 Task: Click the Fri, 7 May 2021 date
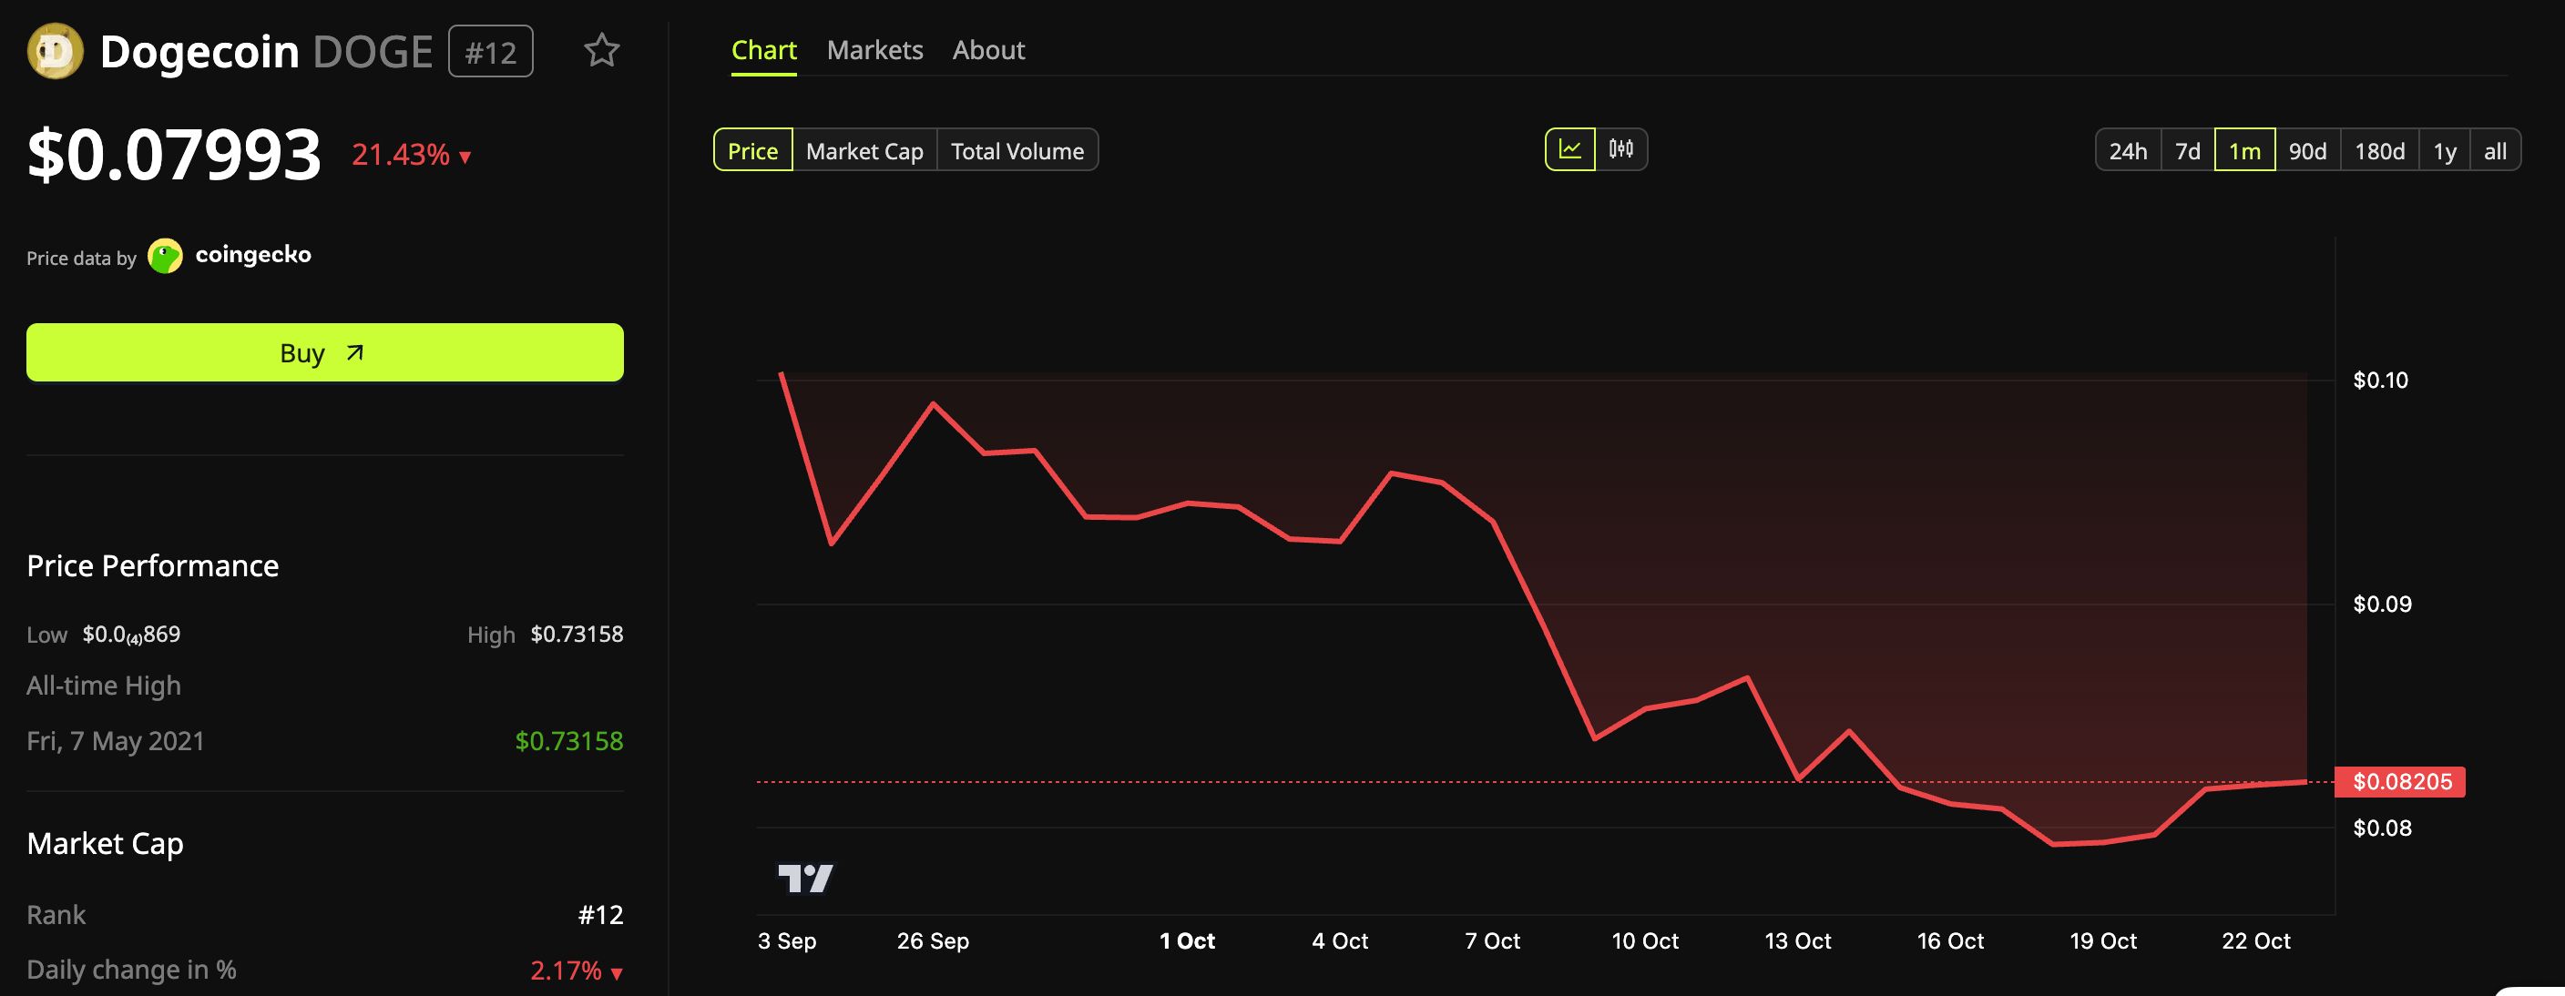tap(116, 741)
